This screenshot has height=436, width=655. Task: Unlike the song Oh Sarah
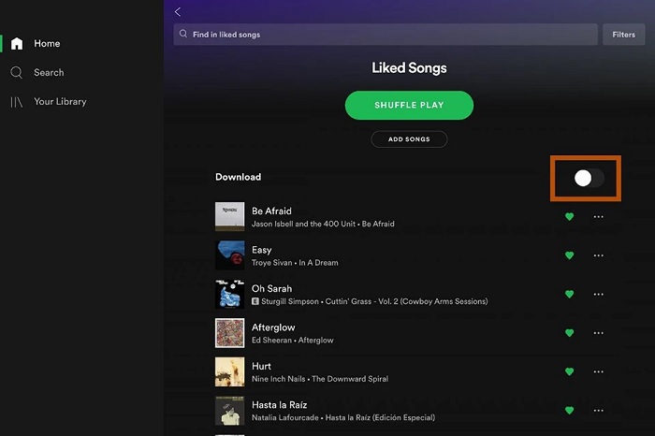point(569,294)
